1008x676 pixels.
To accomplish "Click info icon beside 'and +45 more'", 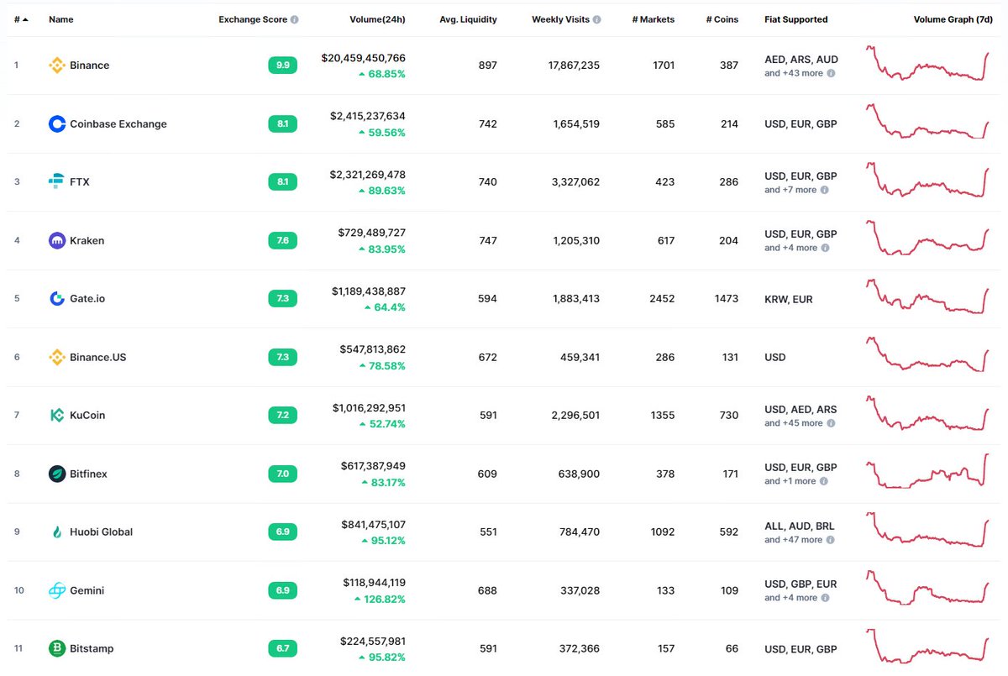I will coord(831,424).
